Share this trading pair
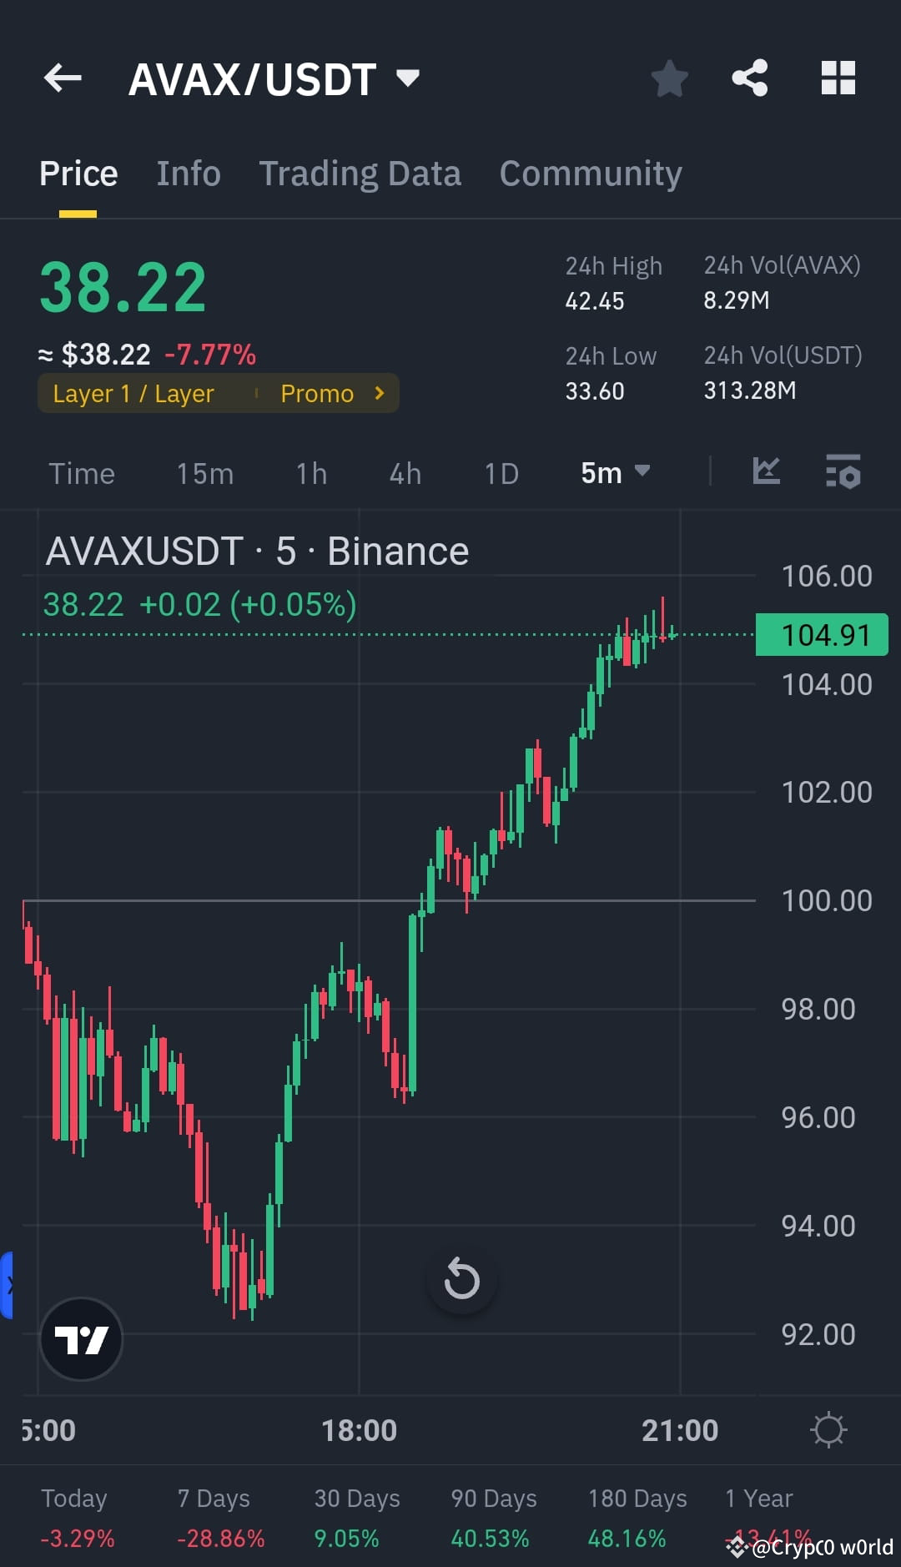901x1567 pixels. tap(749, 78)
